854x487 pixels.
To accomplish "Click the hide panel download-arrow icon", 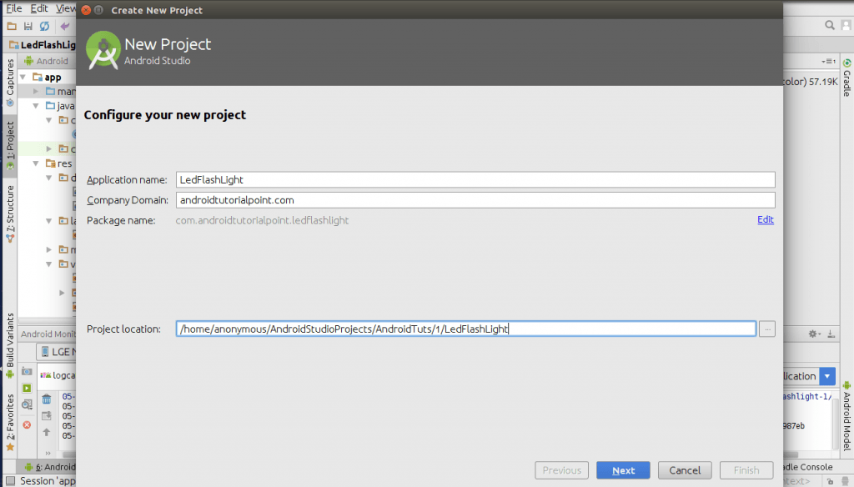I will coord(831,334).
